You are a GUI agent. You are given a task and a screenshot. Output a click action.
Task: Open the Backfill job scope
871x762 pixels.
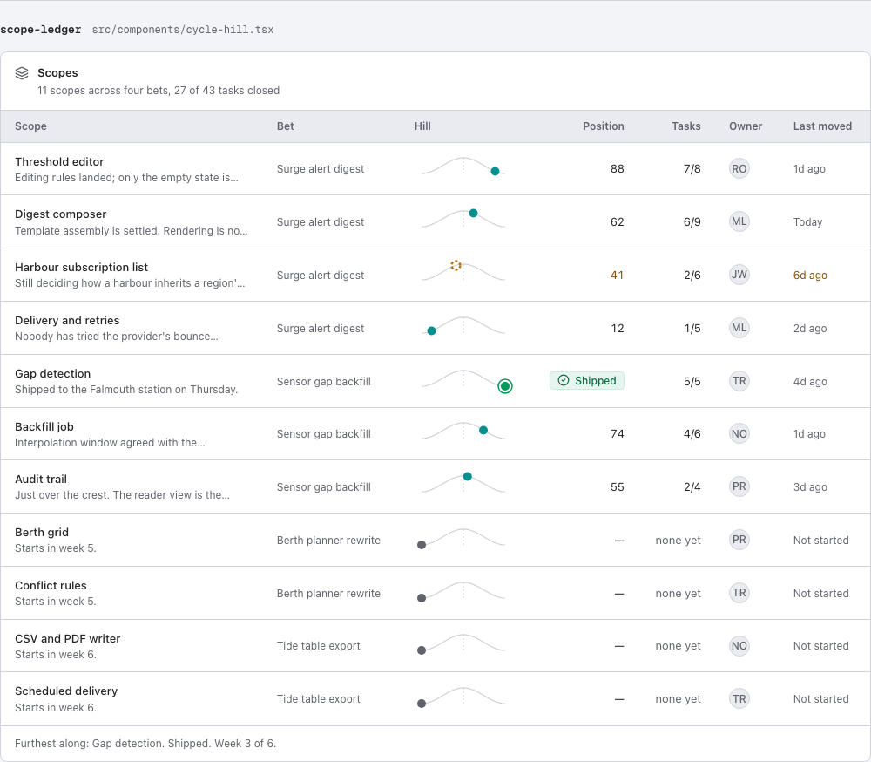(x=44, y=426)
